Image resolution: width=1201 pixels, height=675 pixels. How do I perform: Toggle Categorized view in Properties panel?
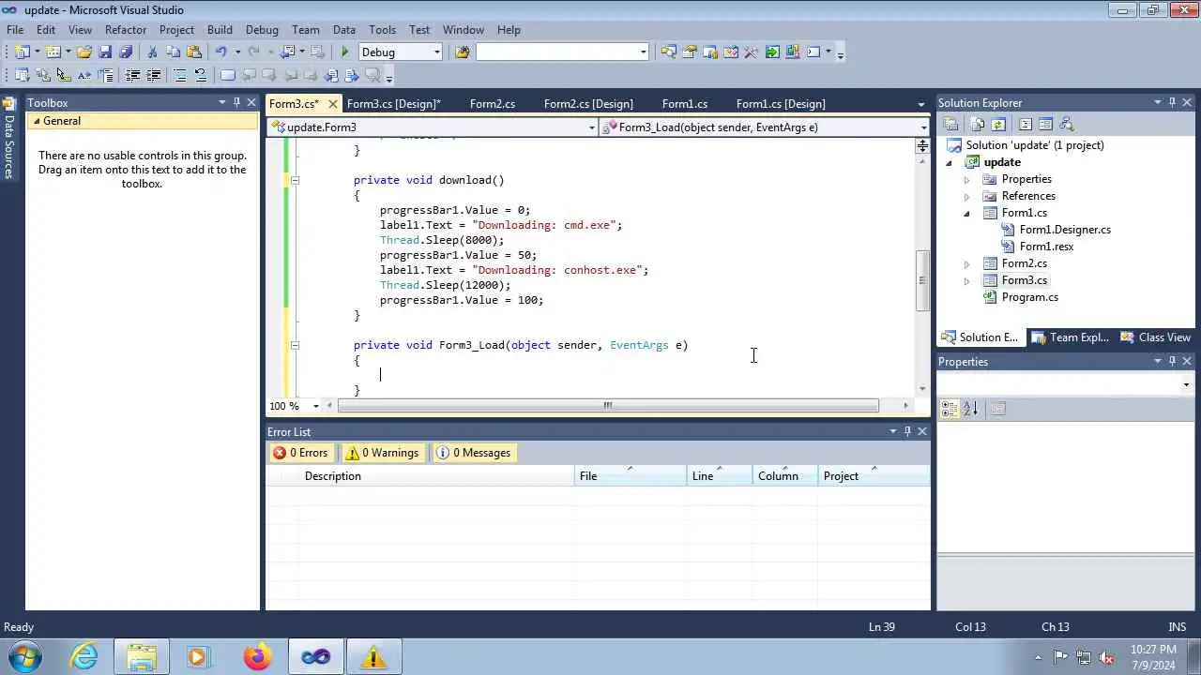950,408
